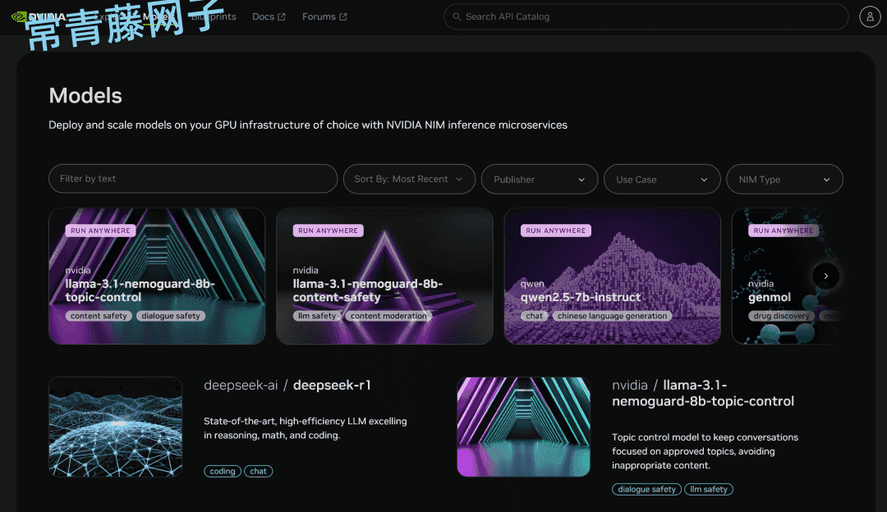Screen dimensions: 887x512
Task: Click RUN ANYWHERE badge on the qwen card
Action: point(555,231)
